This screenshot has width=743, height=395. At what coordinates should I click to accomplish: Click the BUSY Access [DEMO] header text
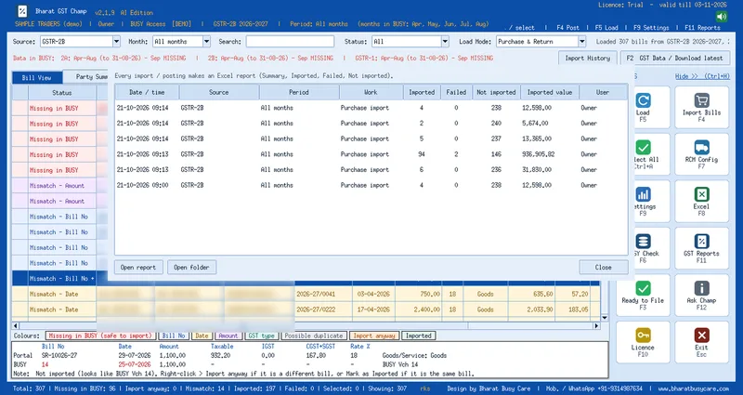pyautogui.click(x=161, y=24)
